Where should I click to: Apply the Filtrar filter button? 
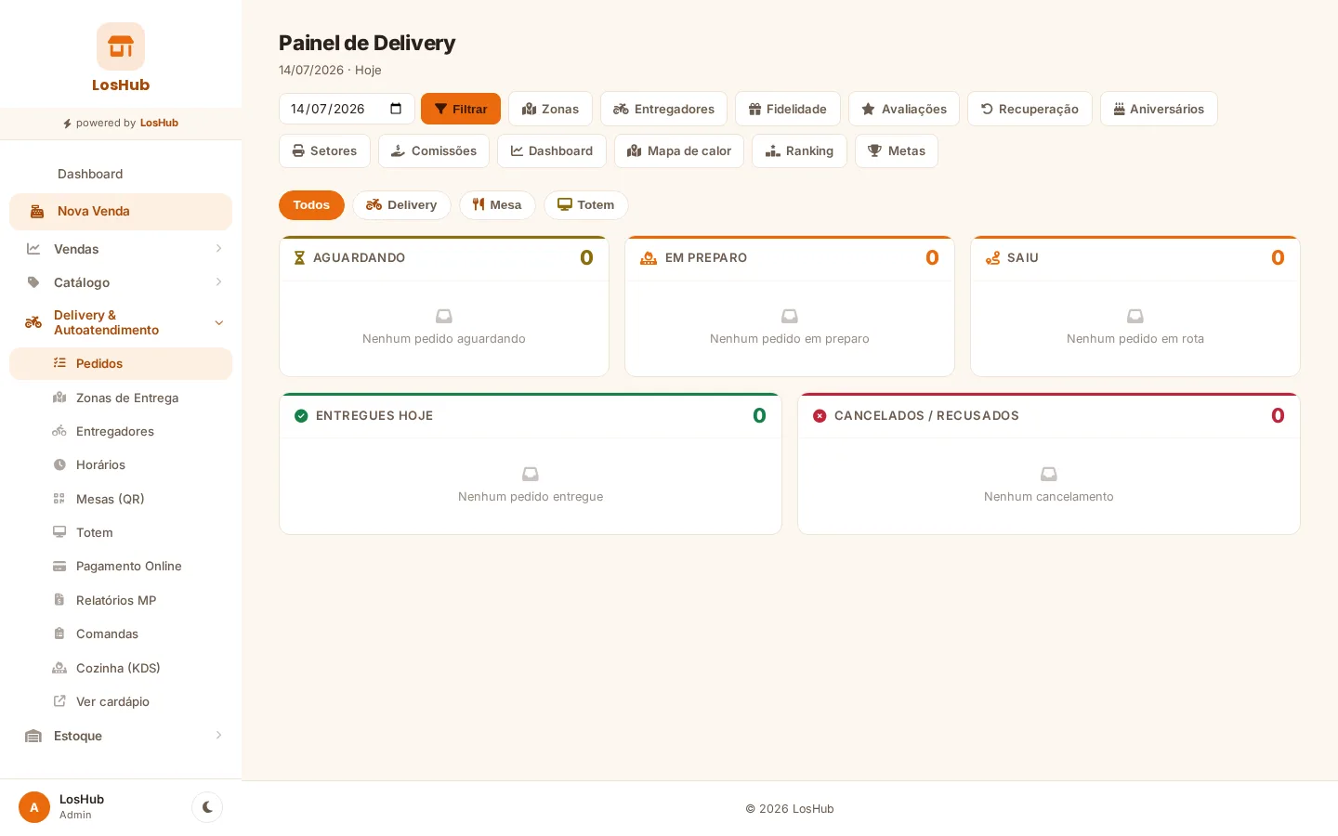[x=461, y=109]
